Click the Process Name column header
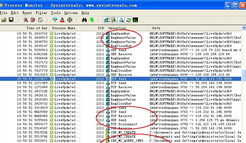The image size is (246, 143). pyautogui.click(x=65, y=28)
